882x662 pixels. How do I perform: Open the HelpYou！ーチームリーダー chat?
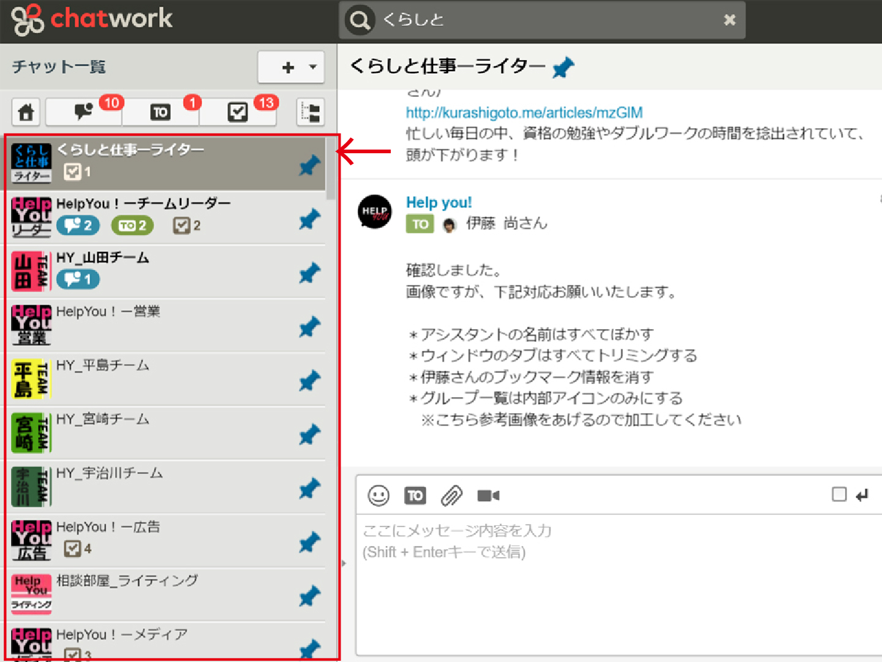coord(165,218)
